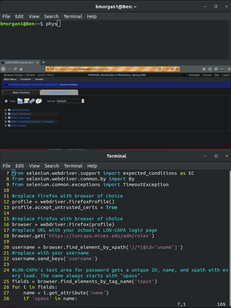Expand the Course Resources folder

6,110
